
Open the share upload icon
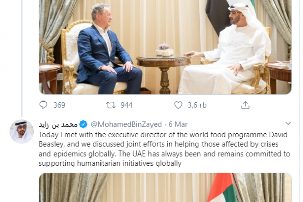[x=245, y=105]
